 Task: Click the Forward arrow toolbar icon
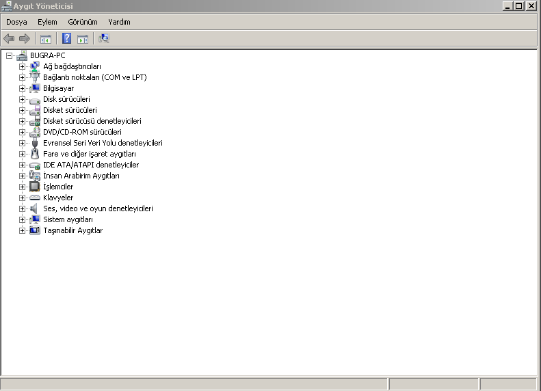click(25, 38)
